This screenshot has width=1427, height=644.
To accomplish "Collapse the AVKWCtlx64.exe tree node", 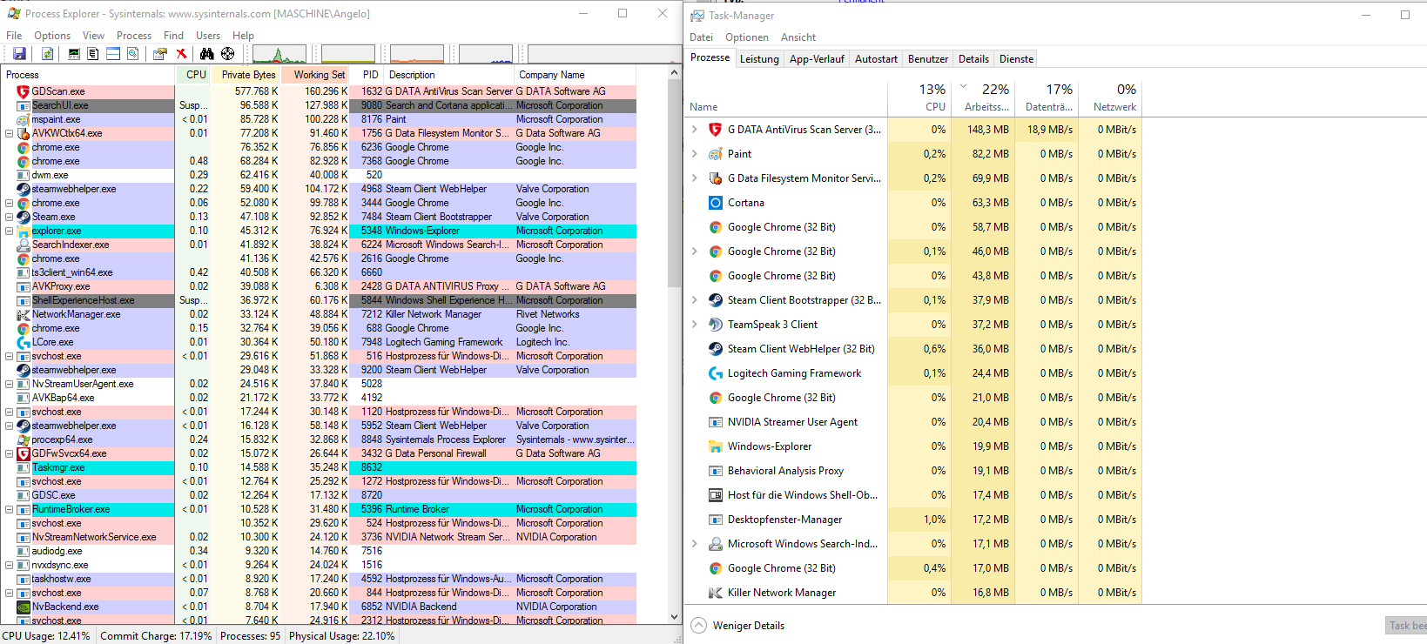I will point(10,133).
